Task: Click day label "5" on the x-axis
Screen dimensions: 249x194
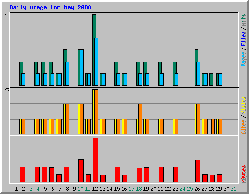Action: (45, 189)
